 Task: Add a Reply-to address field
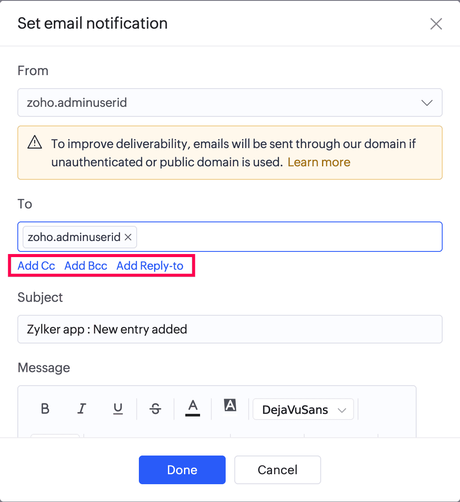pyautogui.click(x=150, y=266)
